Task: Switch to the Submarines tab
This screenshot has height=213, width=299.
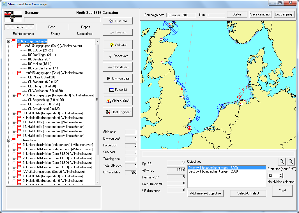Action: [84, 34]
